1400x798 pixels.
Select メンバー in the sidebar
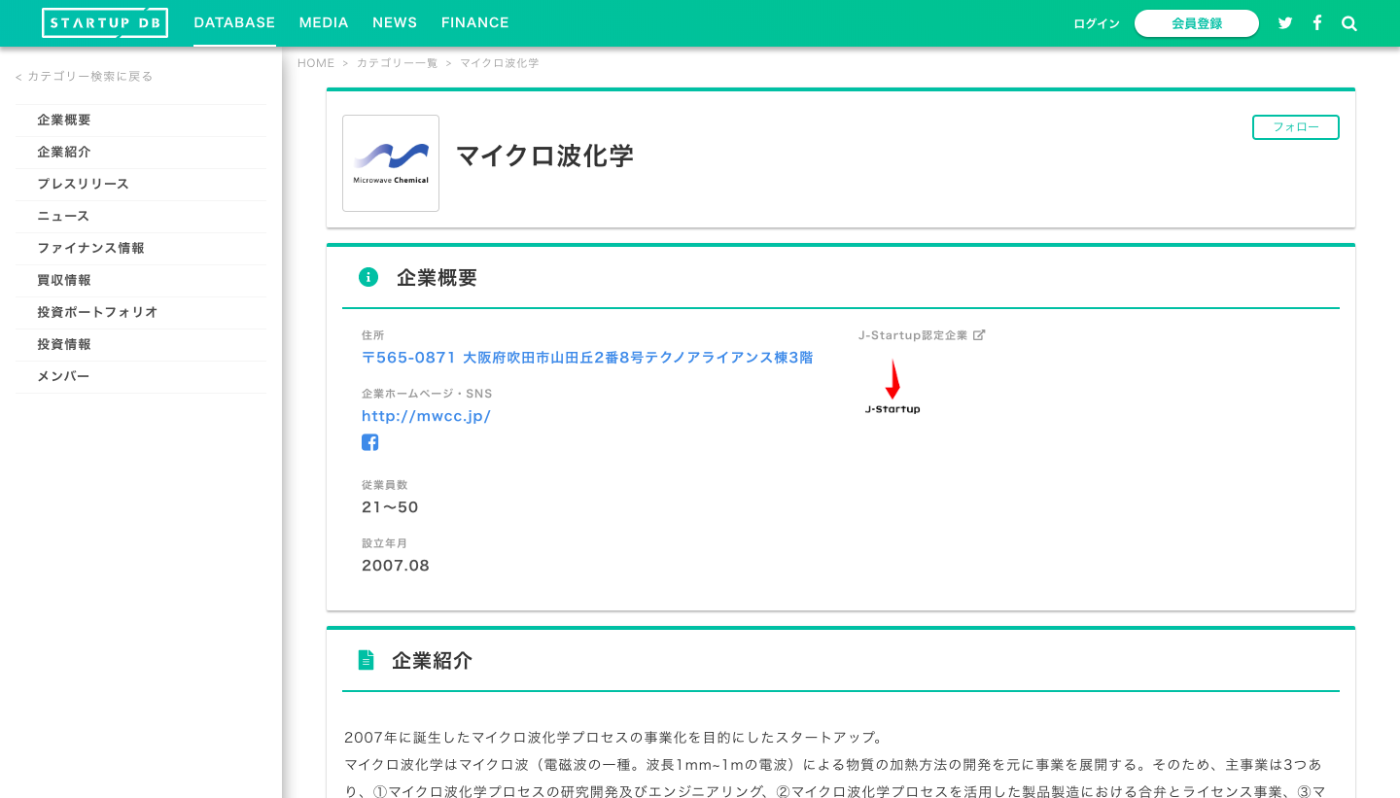coord(141,377)
